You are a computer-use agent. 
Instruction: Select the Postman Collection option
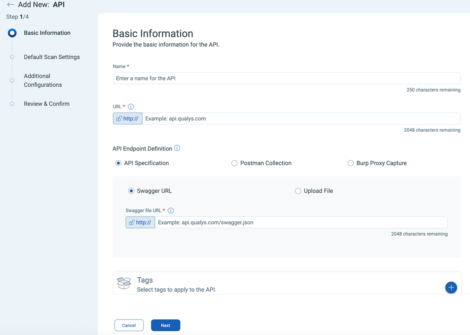(234, 163)
